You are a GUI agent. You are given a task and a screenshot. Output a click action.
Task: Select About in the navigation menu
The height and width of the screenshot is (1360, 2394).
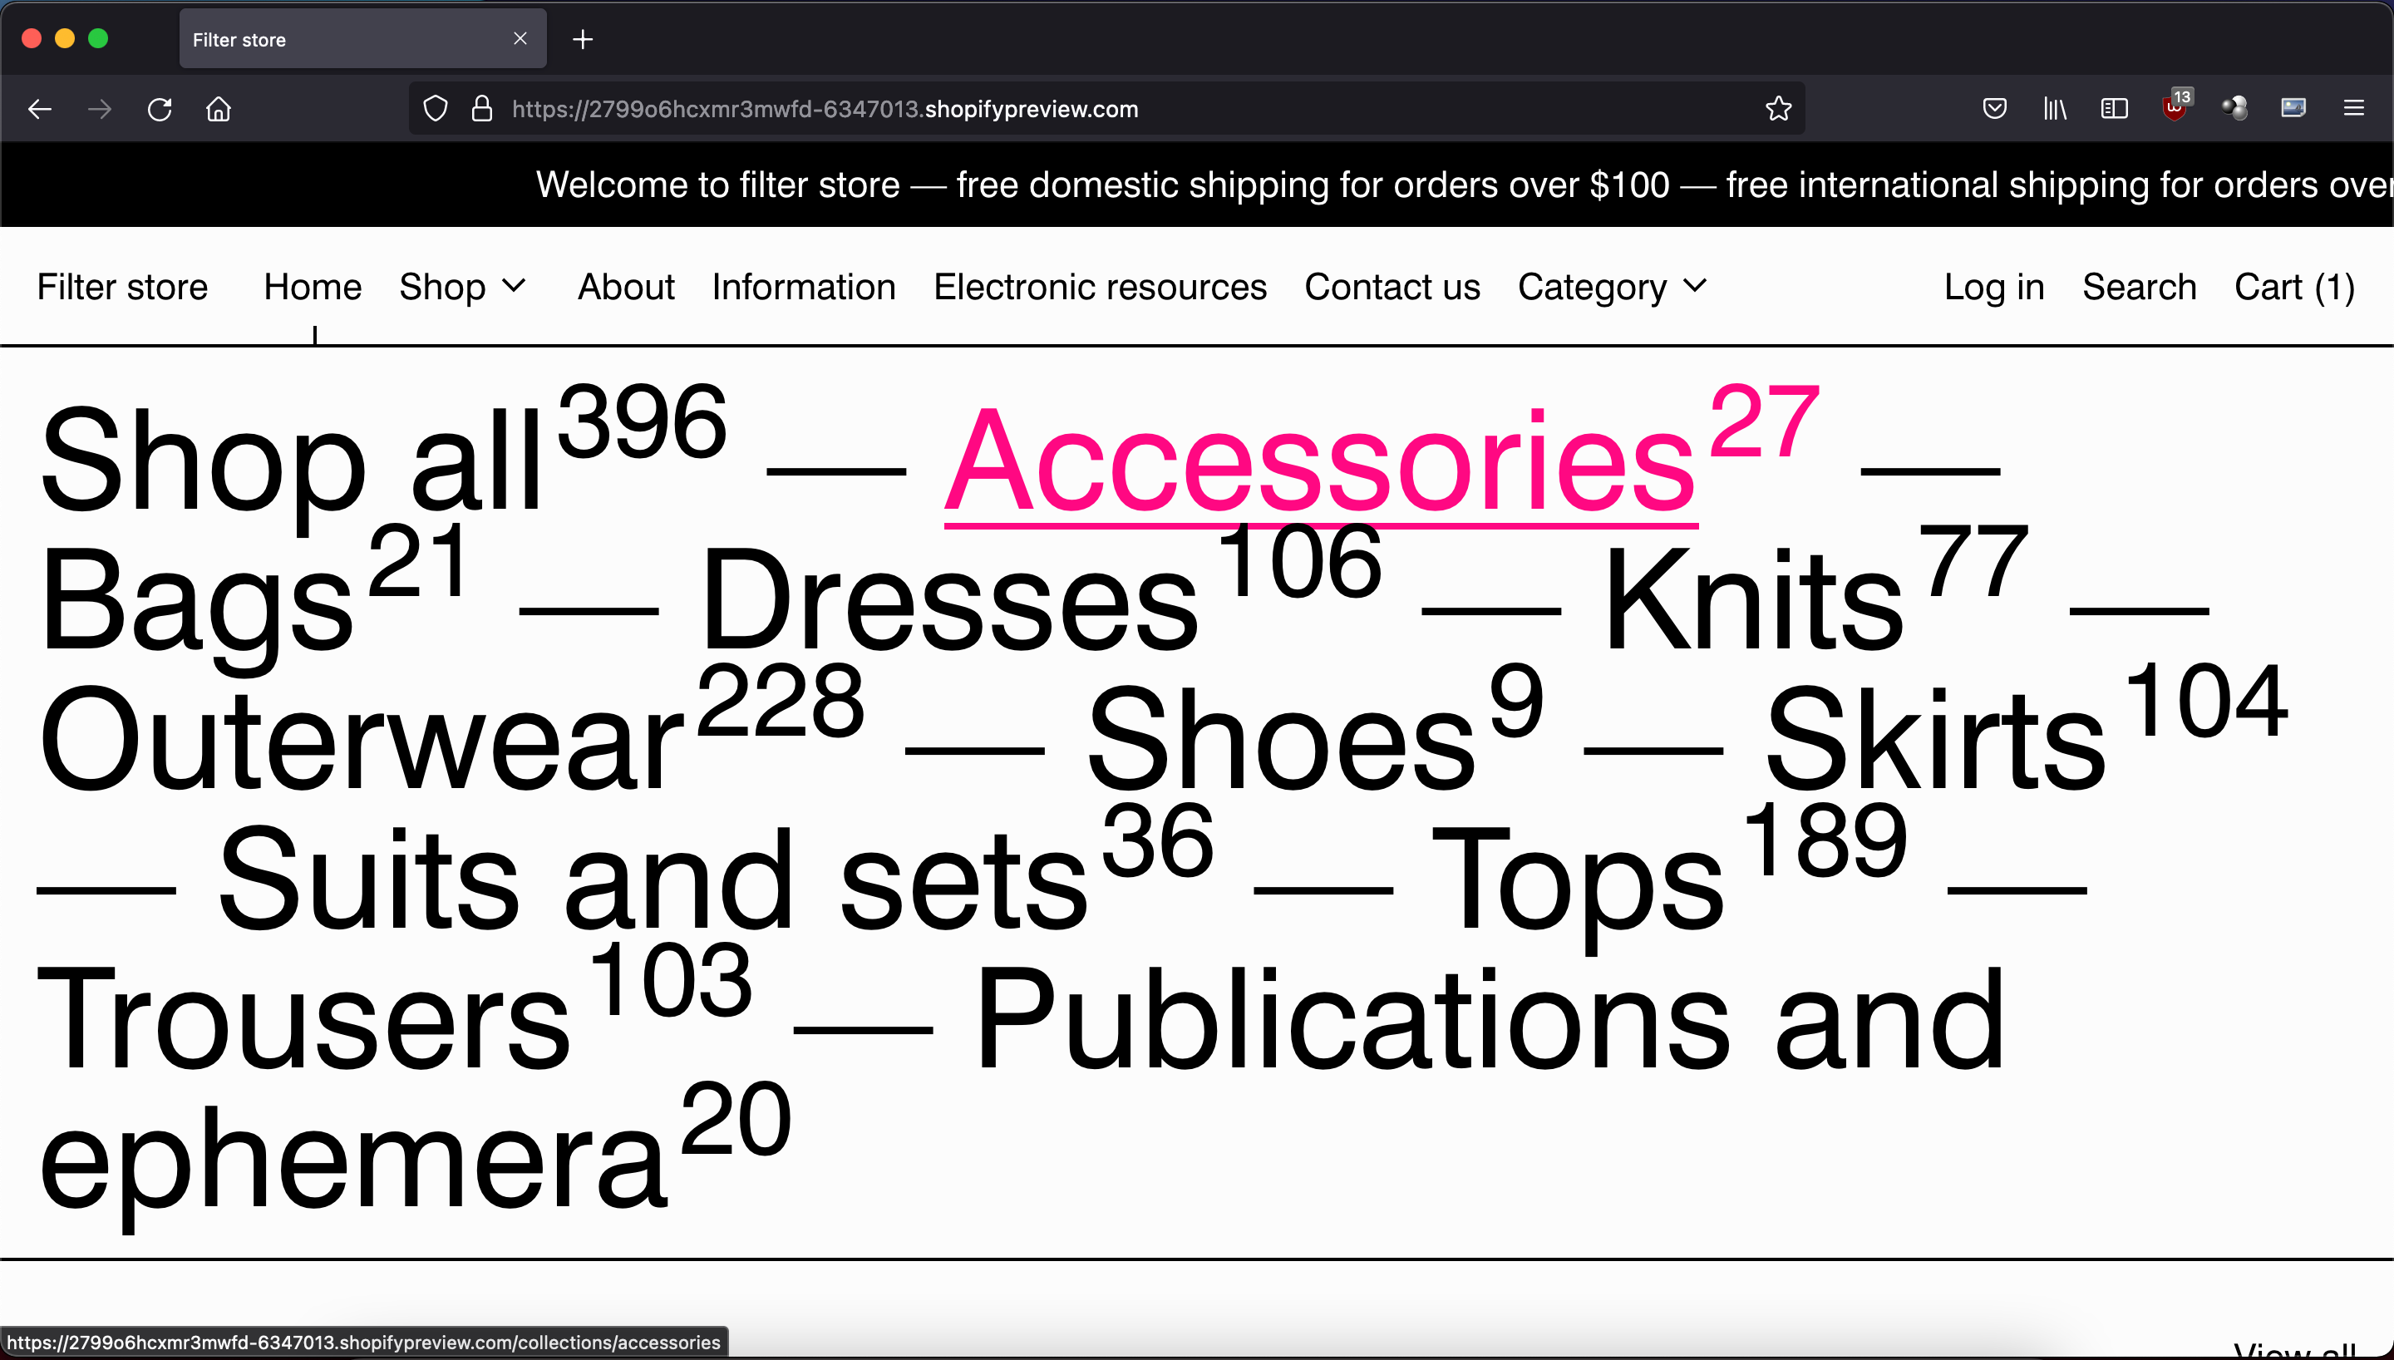coord(624,287)
